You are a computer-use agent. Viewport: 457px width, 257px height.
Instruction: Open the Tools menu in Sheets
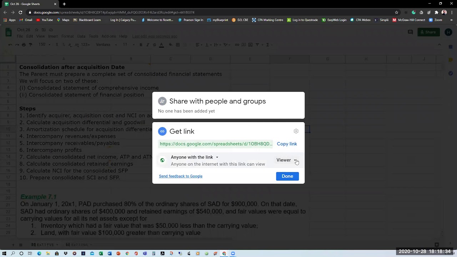point(93,36)
